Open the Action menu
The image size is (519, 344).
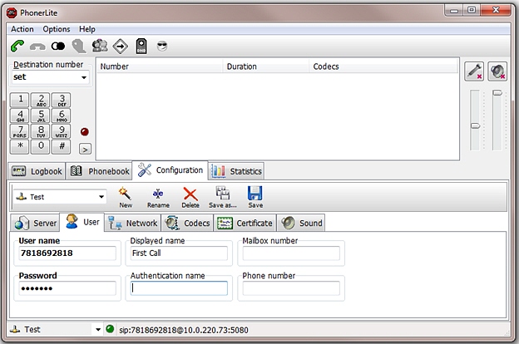click(x=22, y=29)
